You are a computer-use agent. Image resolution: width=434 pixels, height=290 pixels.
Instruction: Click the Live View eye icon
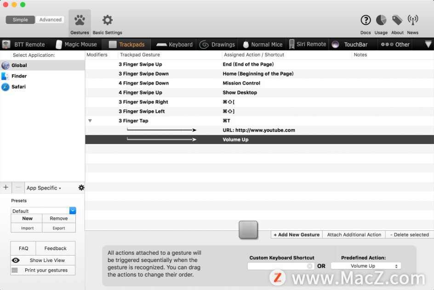click(16, 260)
